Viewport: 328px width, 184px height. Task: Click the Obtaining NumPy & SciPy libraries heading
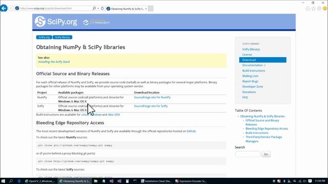click(80, 48)
